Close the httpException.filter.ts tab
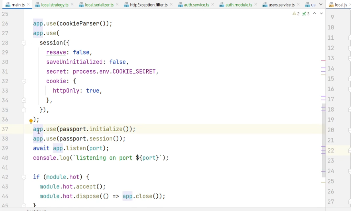351x211 pixels. [171, 4]
